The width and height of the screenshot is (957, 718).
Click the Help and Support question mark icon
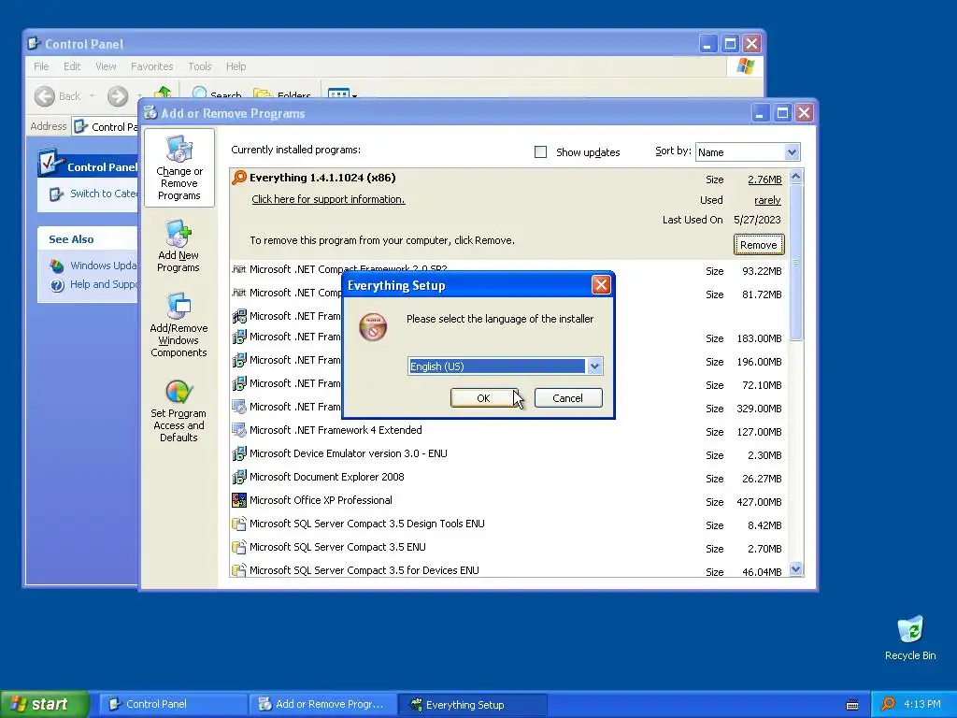click(x=57, y=285)
